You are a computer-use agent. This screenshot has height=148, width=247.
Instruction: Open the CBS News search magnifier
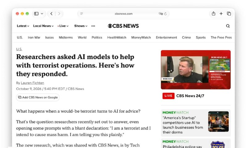pos(228,26)
